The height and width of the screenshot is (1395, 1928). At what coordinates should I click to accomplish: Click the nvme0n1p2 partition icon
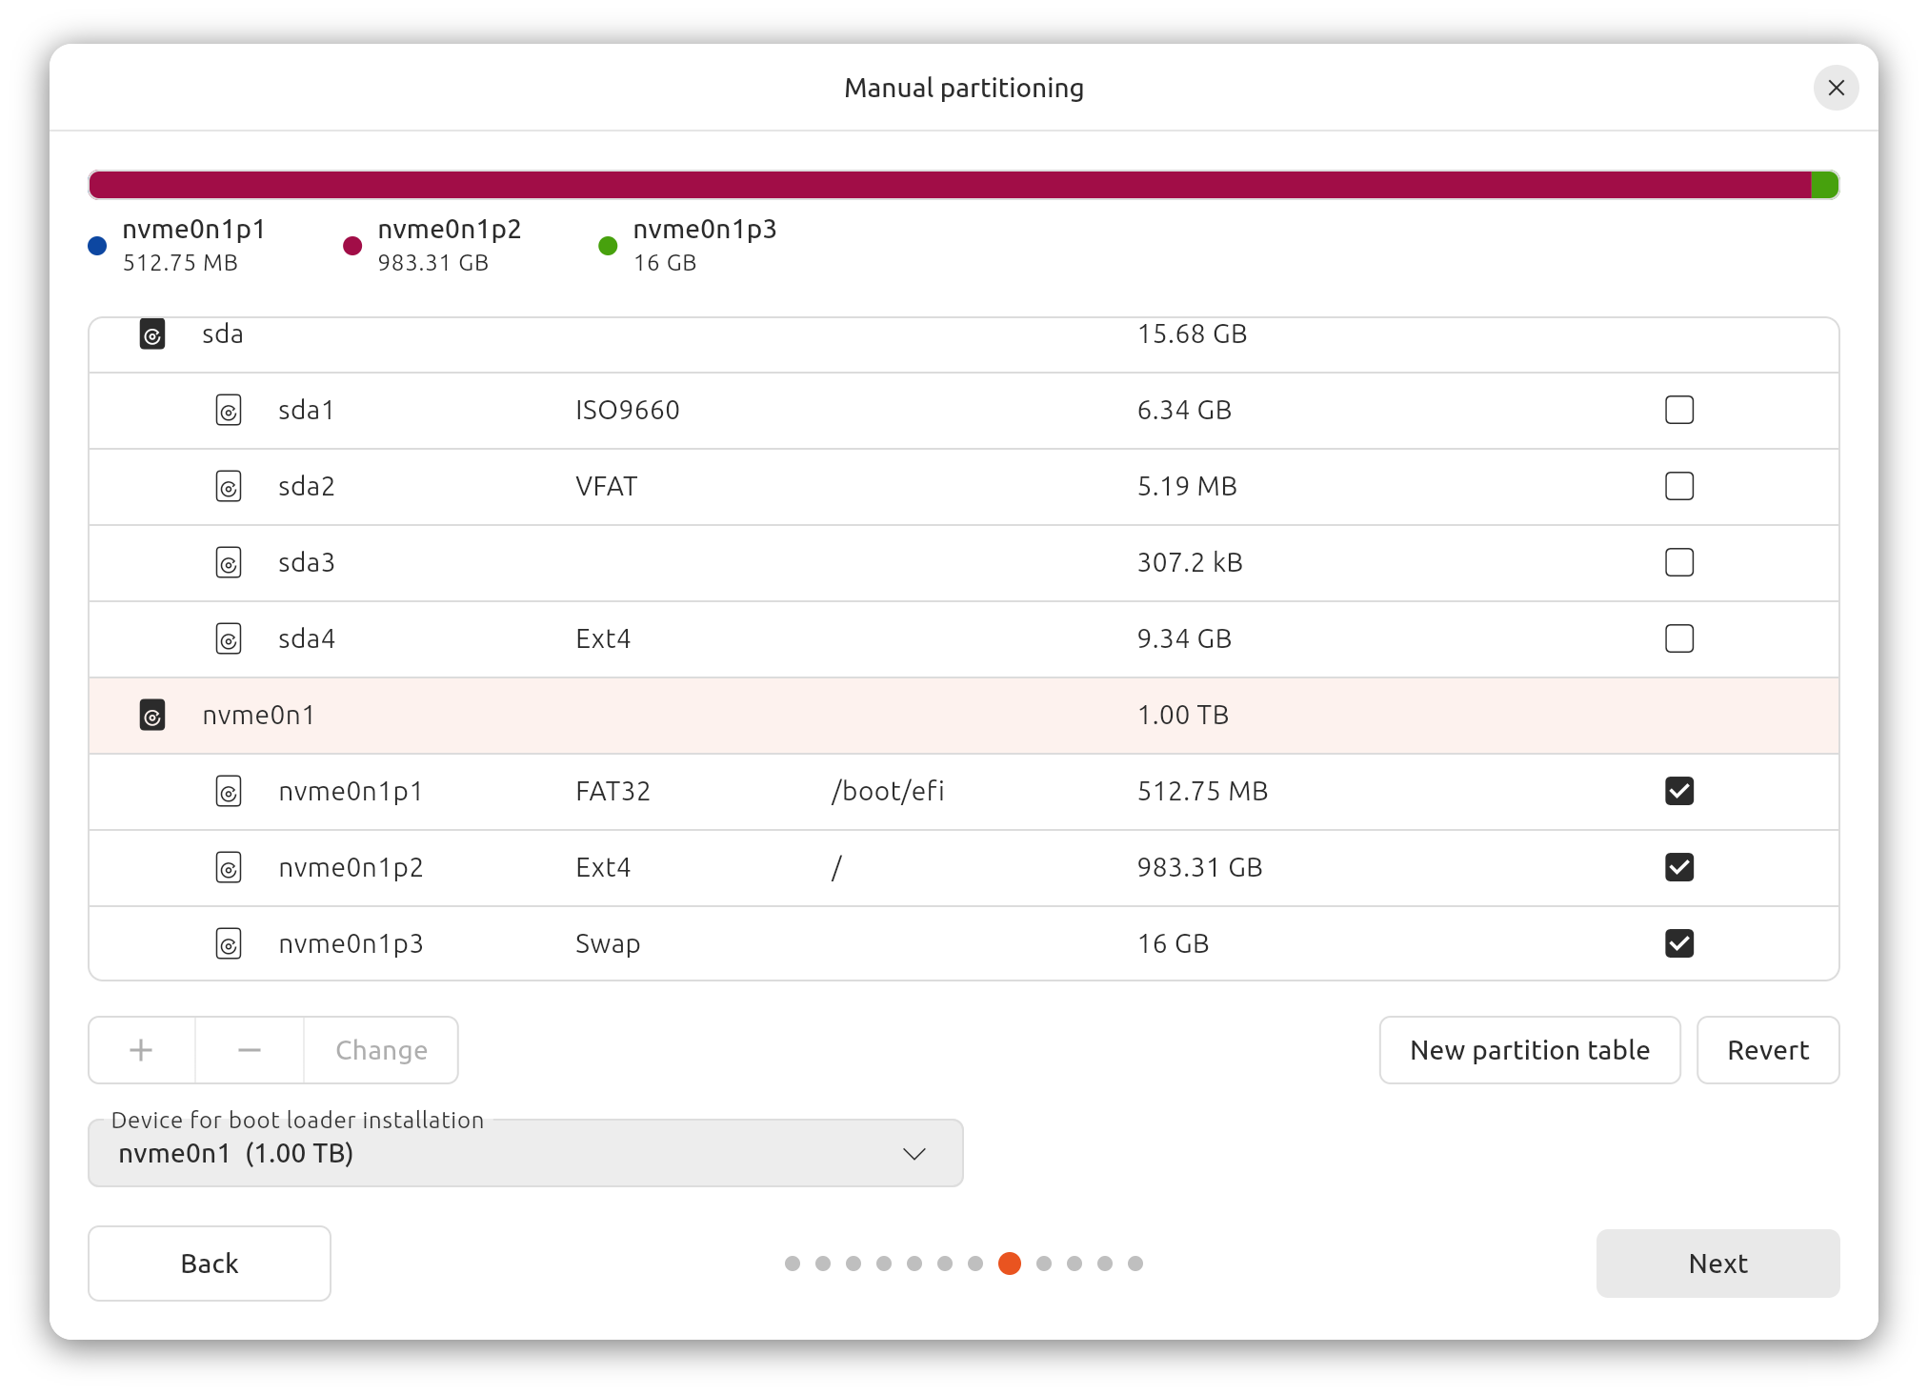tap(229, 868)
